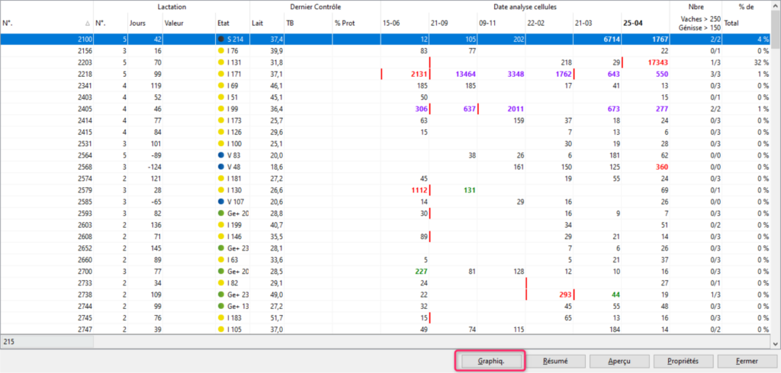
Task: Click the blue status dot in row 2564
Action: click(x=221, y=155)
